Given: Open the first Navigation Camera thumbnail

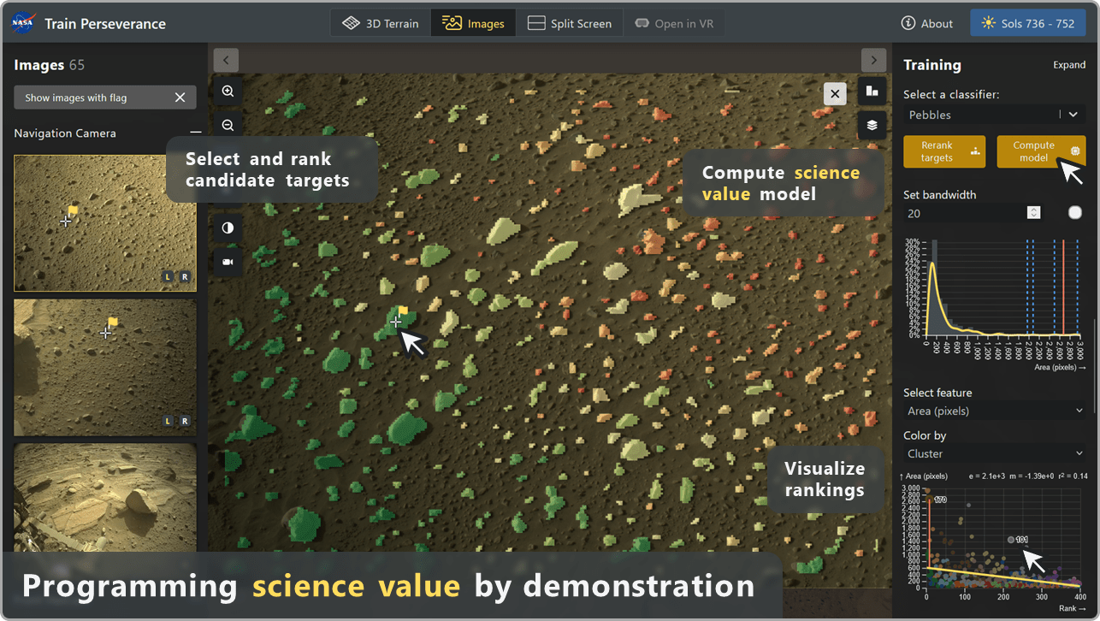Looking at the screenshot, I should pos(105,223).
